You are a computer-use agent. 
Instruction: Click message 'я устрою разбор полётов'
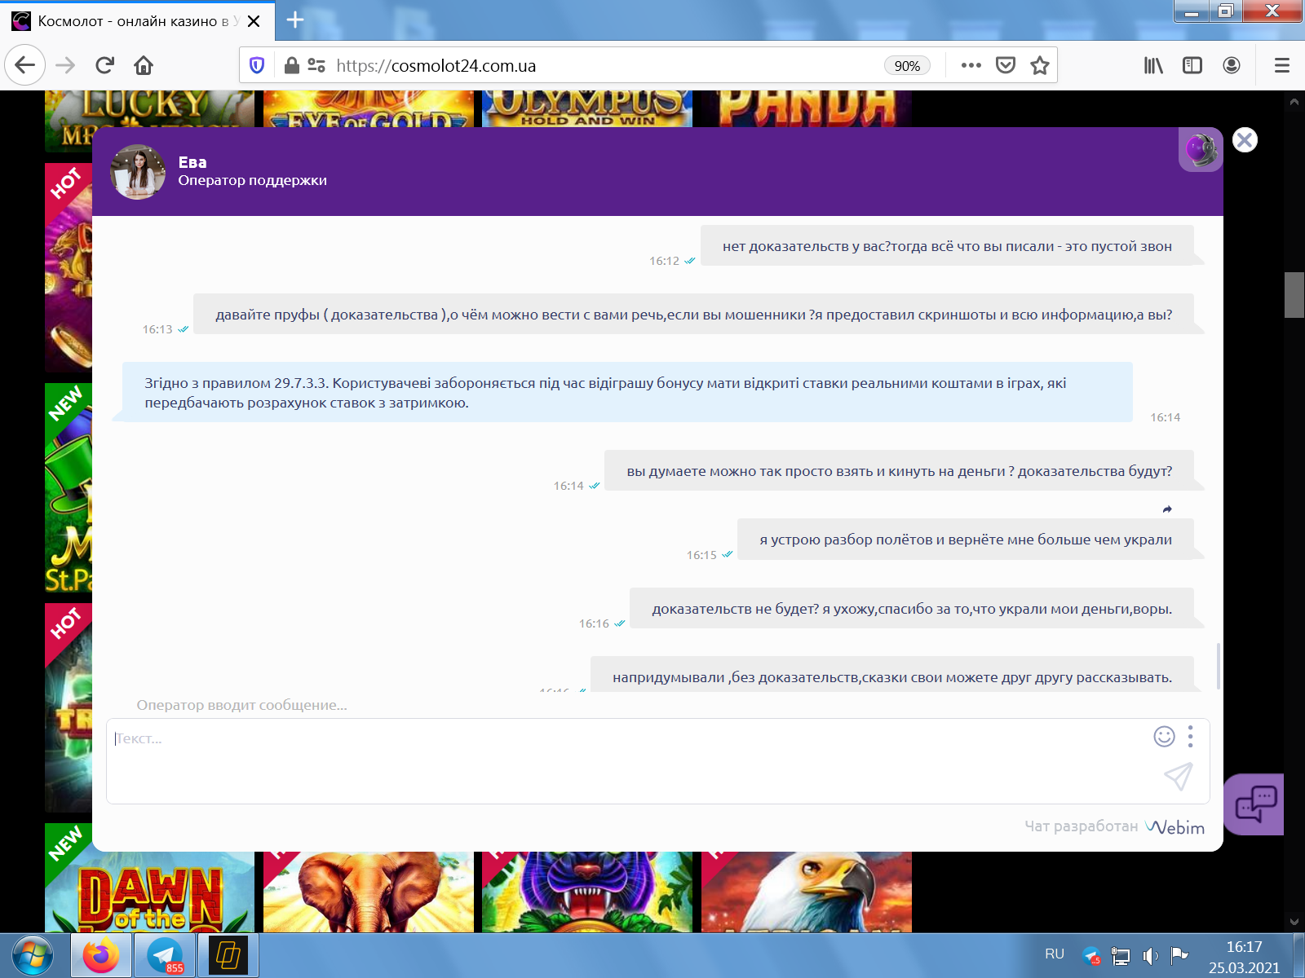pyautogui.click(x=966, y=540)
